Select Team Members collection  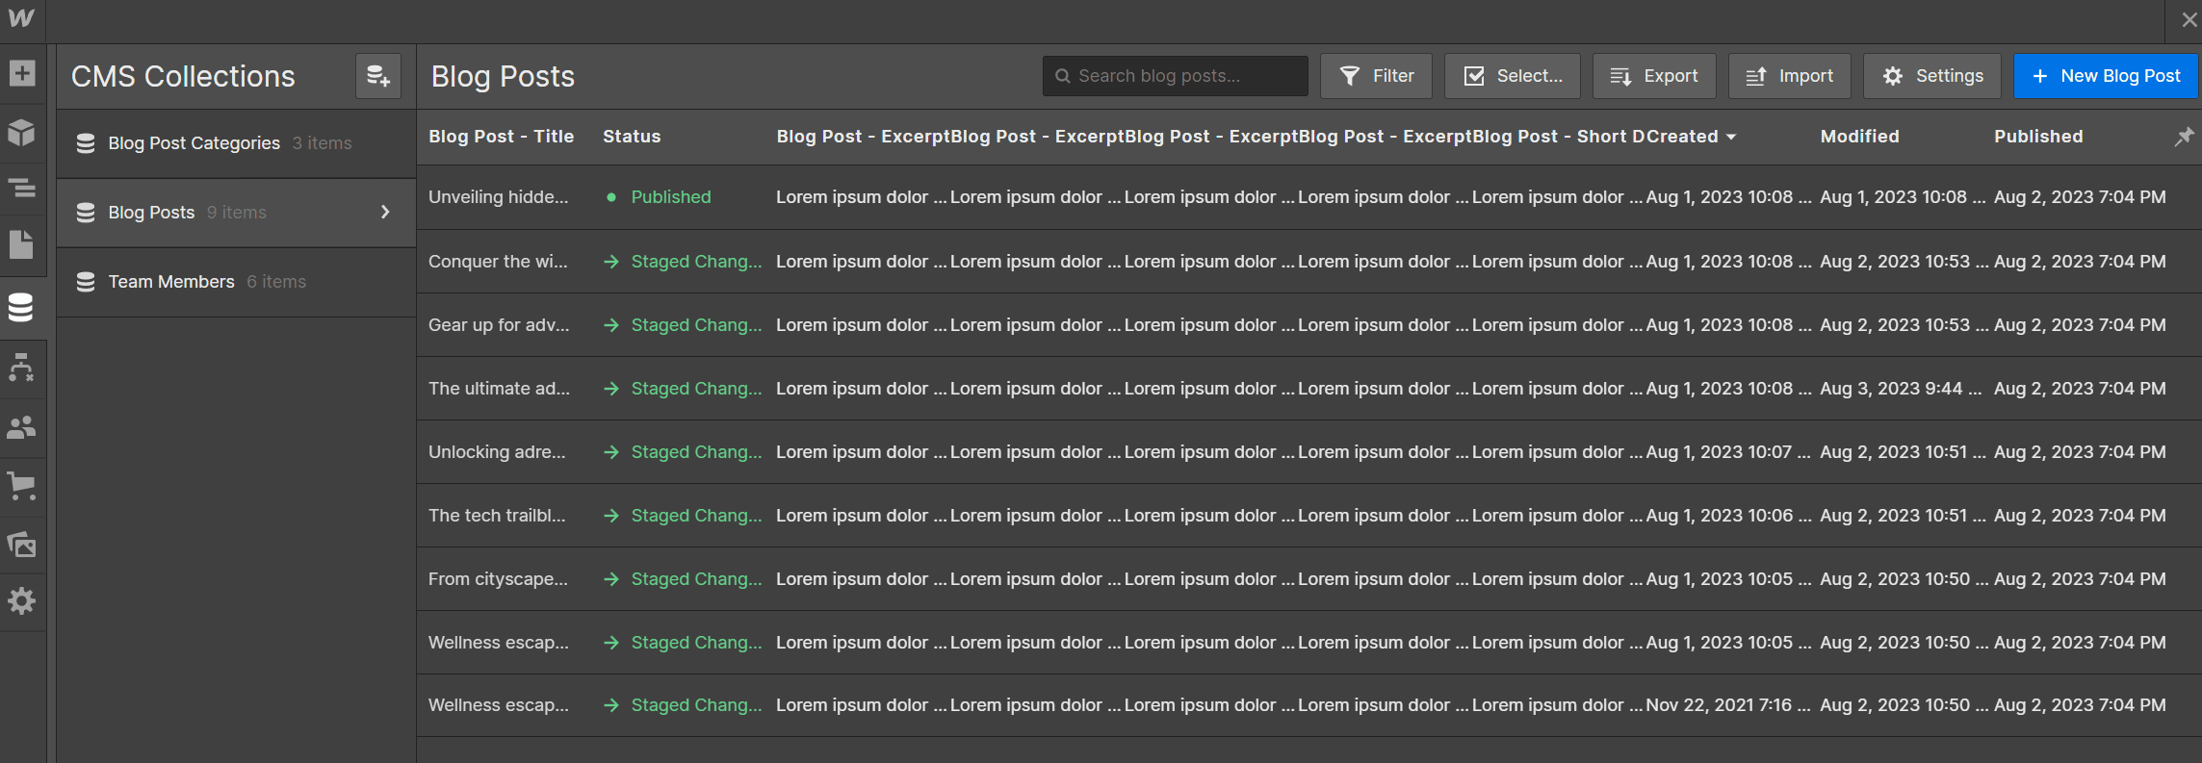[x=236, y=282]
